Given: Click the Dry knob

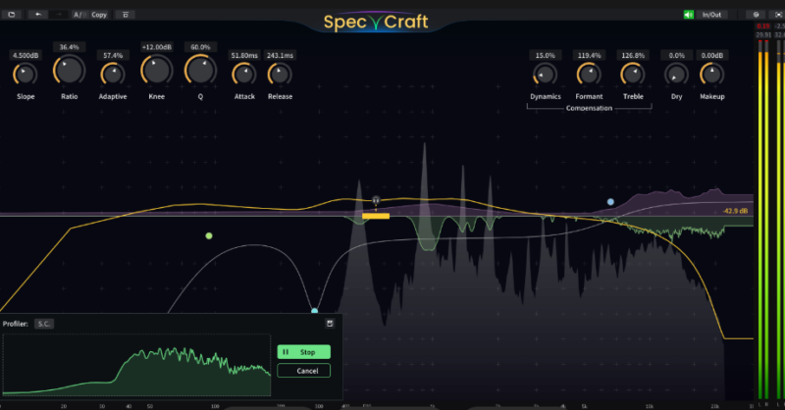Looking at the screenshot, I should coord(676,75).
